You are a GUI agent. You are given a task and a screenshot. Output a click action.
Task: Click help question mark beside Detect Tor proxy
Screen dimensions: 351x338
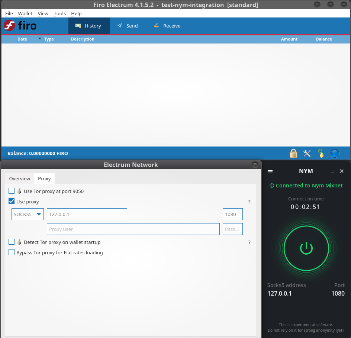(249, 242)
